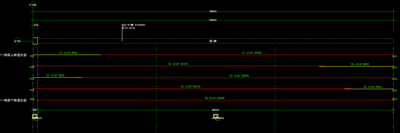Click the (5) 4C12 bottom bar label
Image resolution: width=400 pixels, height=133 pixels.
pos(214,98)
